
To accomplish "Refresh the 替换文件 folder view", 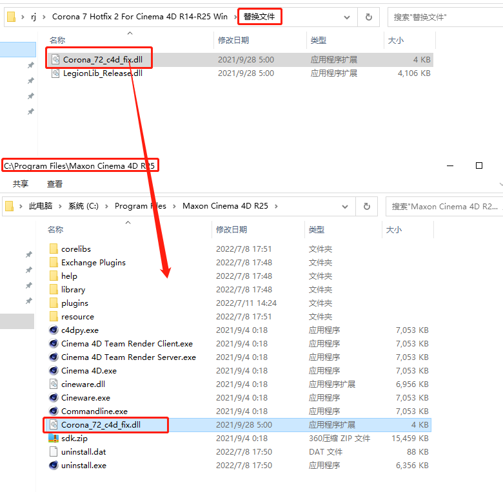I will click(x=369, y=17).
